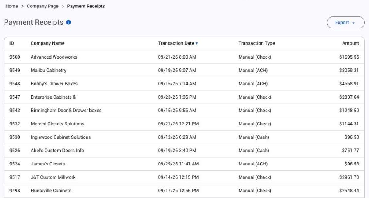Click receipt ID 9543

click(15, 111)
